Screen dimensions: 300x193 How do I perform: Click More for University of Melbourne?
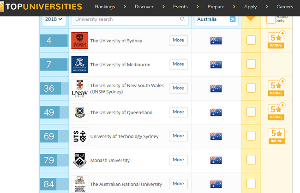pyautogui.click(x=178, y=64)
